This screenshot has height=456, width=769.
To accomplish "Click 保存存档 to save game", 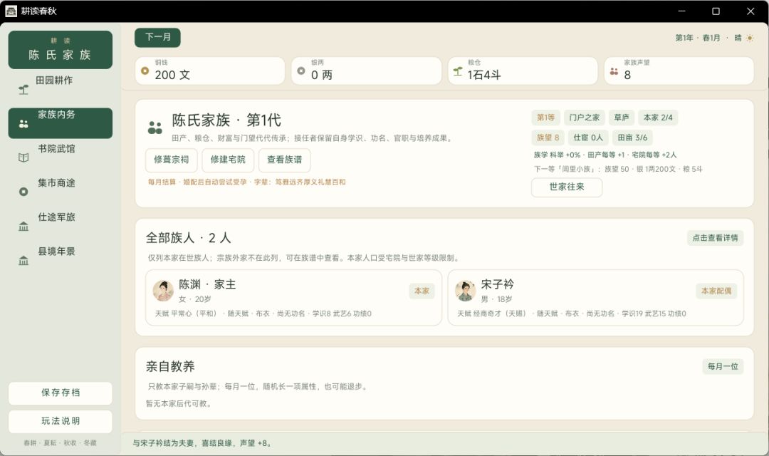I will point(61,393).
